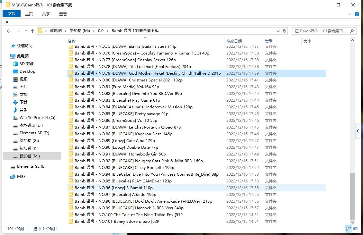Select Elements SE (E:) under 此电脑

coord(34,133)
